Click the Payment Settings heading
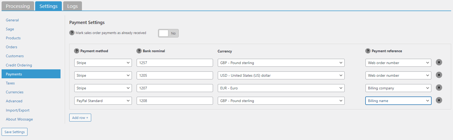The width and height of the screenshot is (453, 140). click(87, 23)
